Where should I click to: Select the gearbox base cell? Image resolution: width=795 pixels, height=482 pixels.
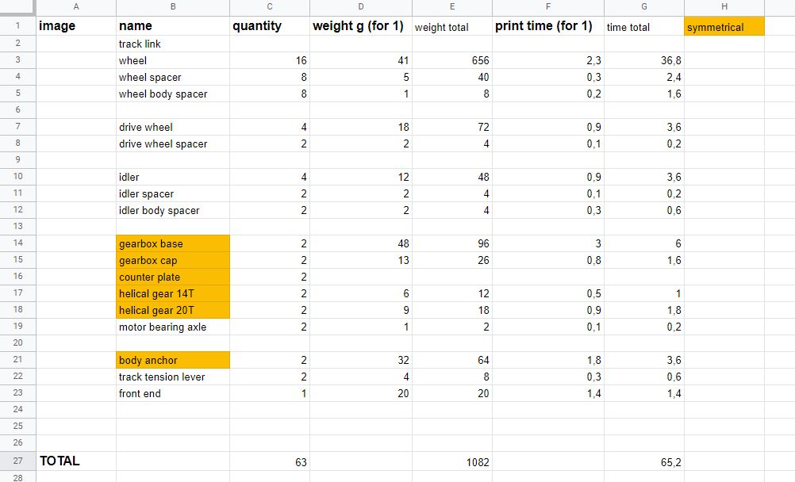(x=173, y=243)
